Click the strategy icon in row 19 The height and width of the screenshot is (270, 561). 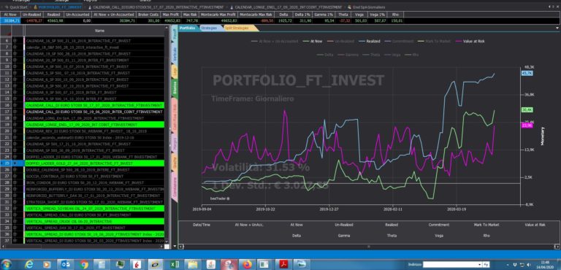point(15,125)
